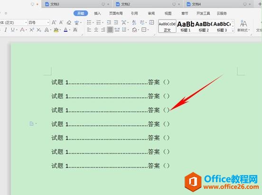The height and width of the screenshot is (195, 262).
Task: Go to the 引用 tab
Action: (134, 13)
